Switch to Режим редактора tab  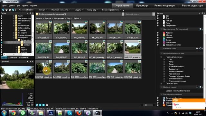click(x=192, y=5)
